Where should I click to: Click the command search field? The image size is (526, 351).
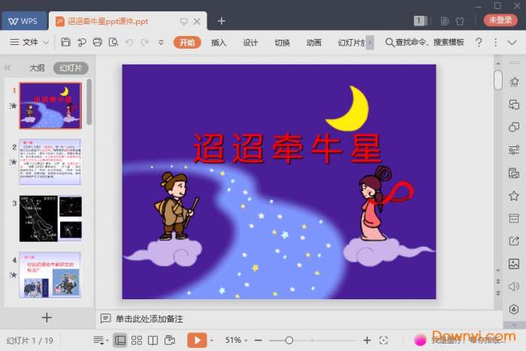[x=425, y=42]
